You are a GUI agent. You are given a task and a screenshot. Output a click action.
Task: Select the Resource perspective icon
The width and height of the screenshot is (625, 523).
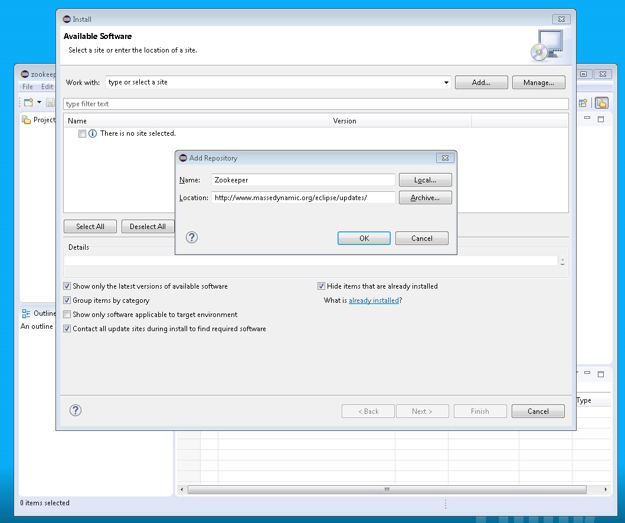pyautogui.click(x=601, y=103)
